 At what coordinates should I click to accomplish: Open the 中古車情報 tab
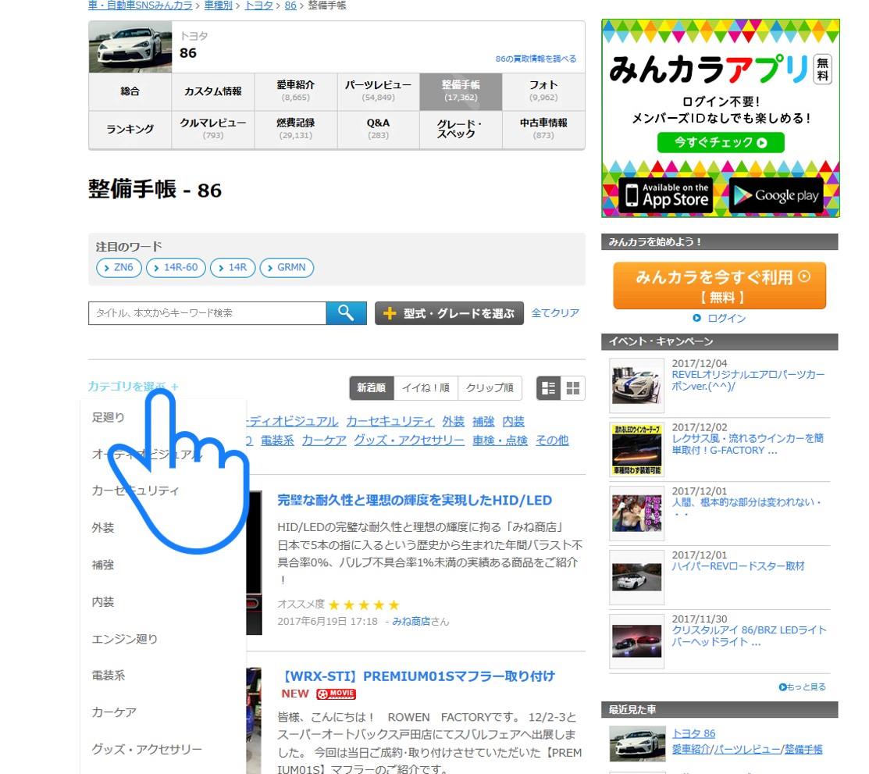point(543,129)
